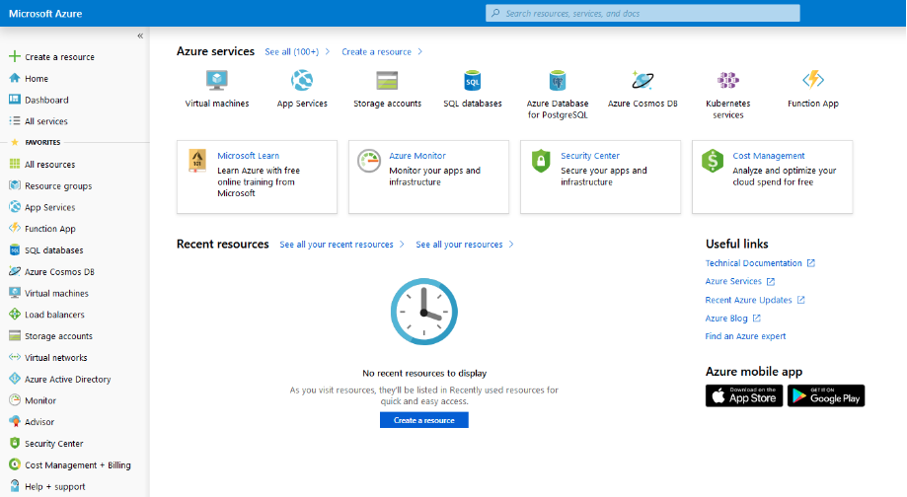Open Azure Blog link
Screen dimensions: 907x497
coord(726,319)
